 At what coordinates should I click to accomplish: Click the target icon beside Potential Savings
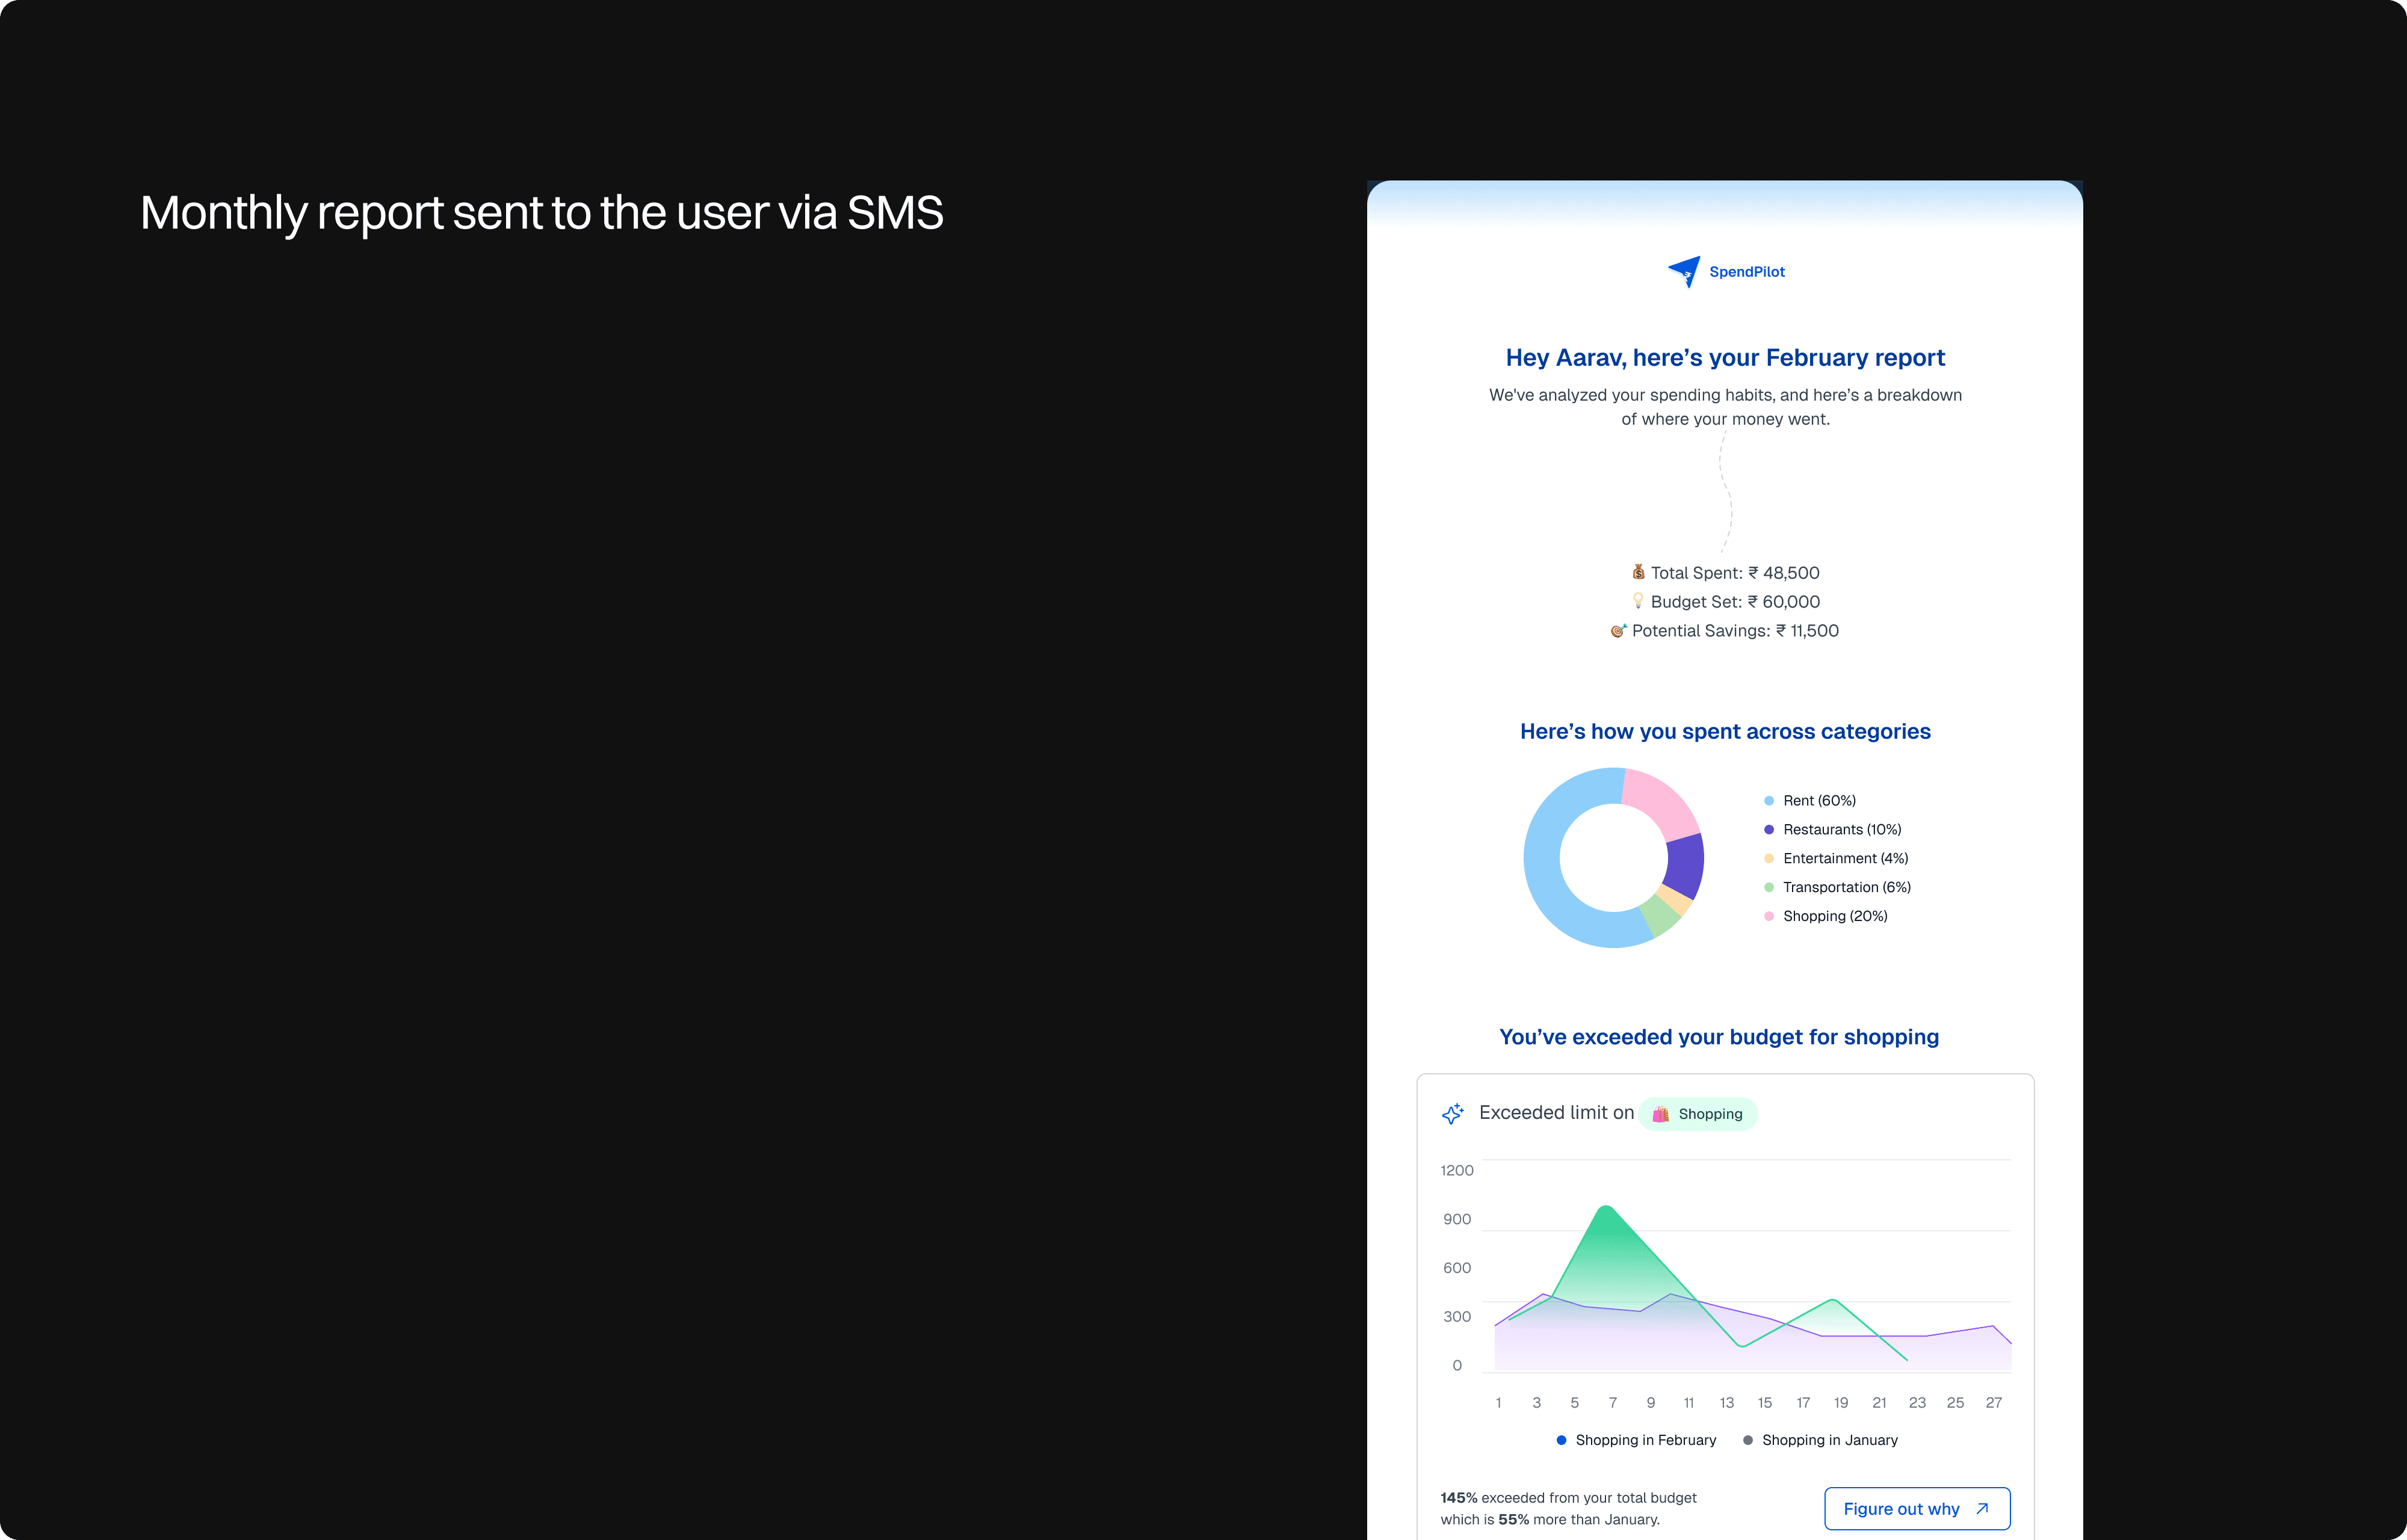[1618, 630]
